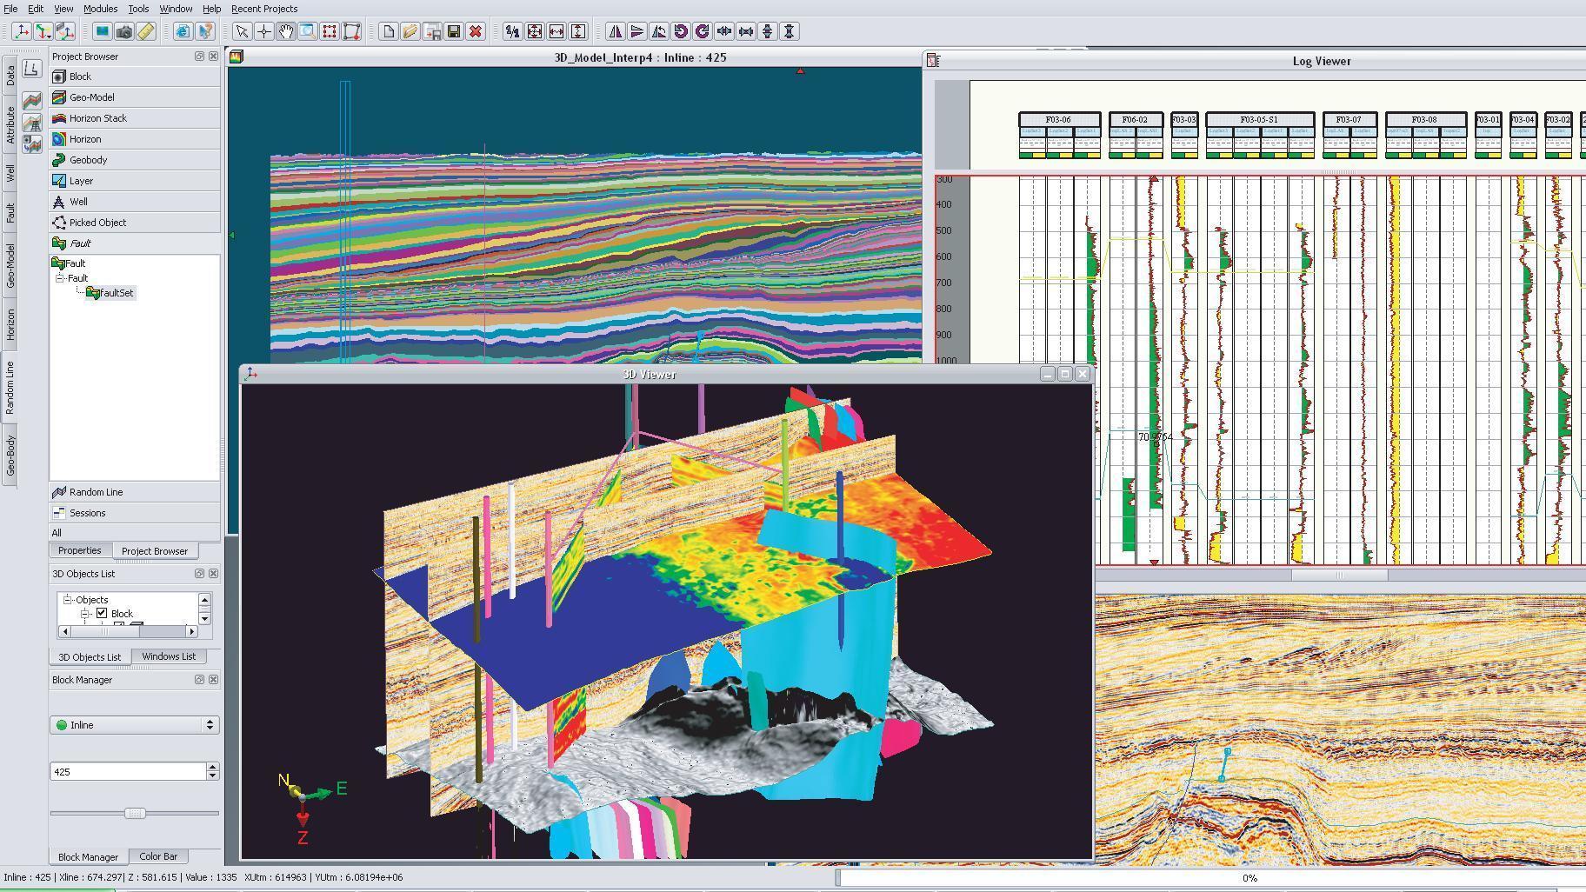This screenshot has width=1586, height=892.
Task: Open the Random Line vertical side tab
Action: pos(10,388)
